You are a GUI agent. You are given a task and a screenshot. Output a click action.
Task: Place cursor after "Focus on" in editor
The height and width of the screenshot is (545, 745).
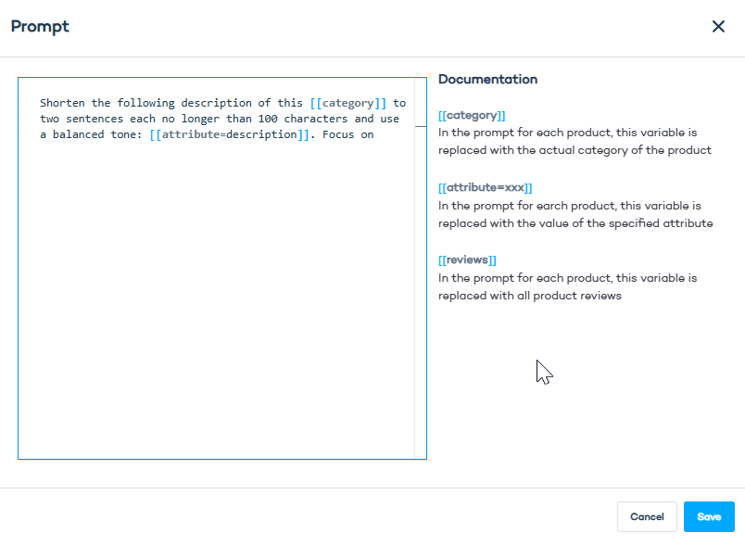(374, 134)
